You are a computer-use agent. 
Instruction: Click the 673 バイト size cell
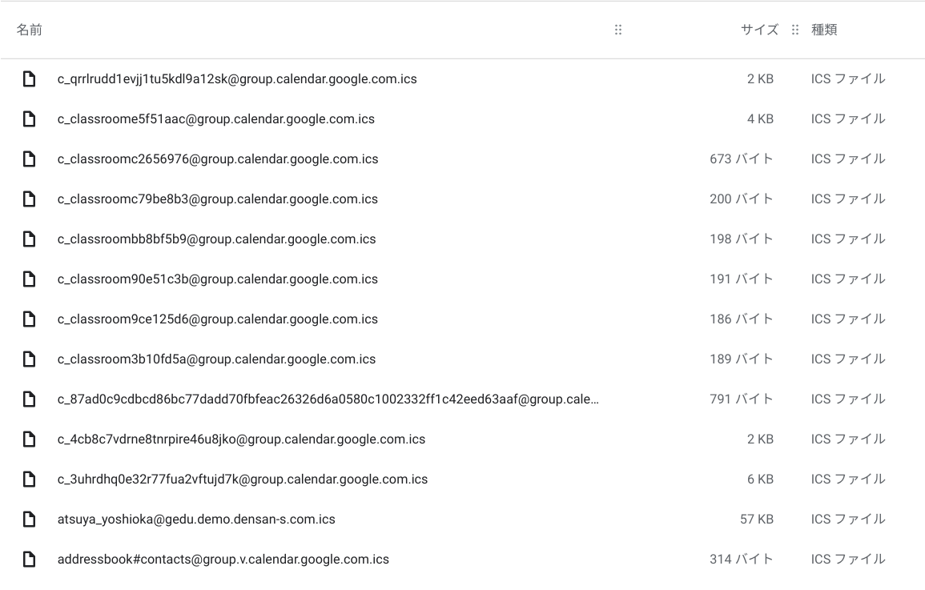(x=742, y=159)
